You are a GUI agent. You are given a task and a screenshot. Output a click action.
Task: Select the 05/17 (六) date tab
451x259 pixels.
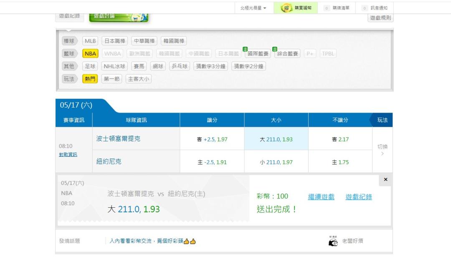[x=76, y=106]
